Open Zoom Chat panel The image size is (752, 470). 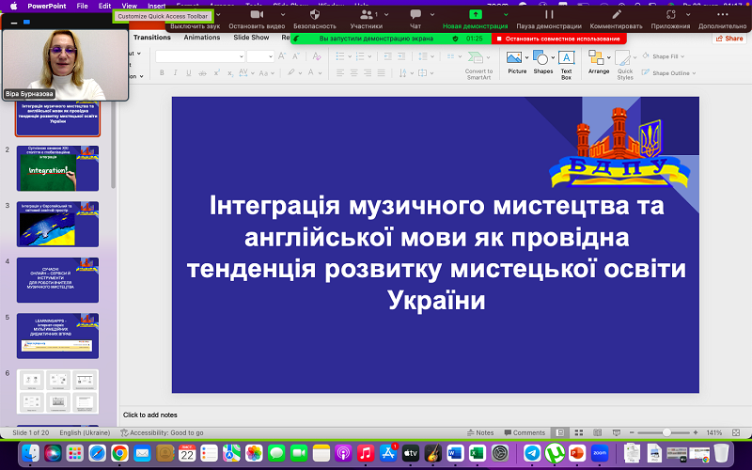(x=415, y=19)
